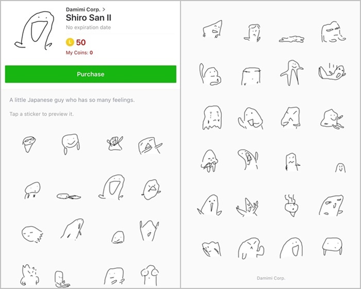
Task: Expand the chevron beside Damimi Corp.
Action: (104, 9)
